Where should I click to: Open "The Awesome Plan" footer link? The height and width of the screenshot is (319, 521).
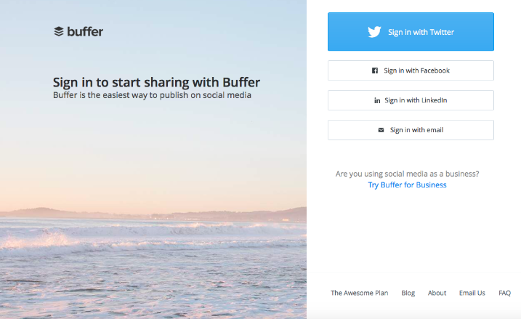click(x=359, y=293)
